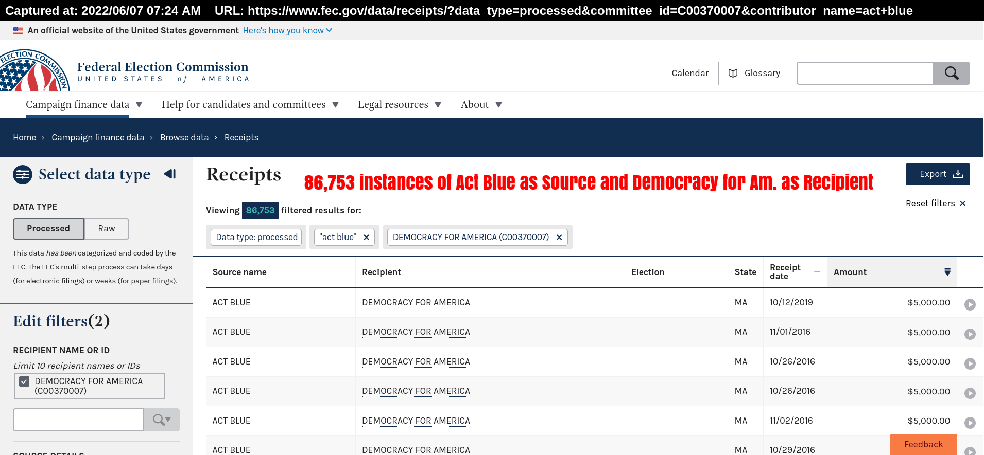Remove the "act blue" filter tag
The height and width of the screenshot is (455, 984).
point(366,237)
